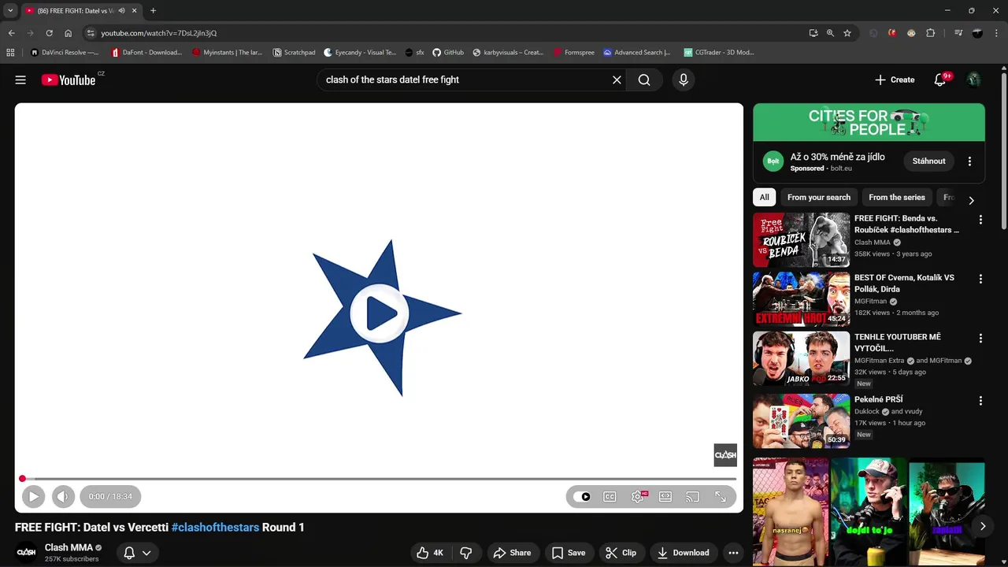This screenshot has height=567, width=1008.
Task: Clear the search box with the X
Action: click(x=617, y=80)
